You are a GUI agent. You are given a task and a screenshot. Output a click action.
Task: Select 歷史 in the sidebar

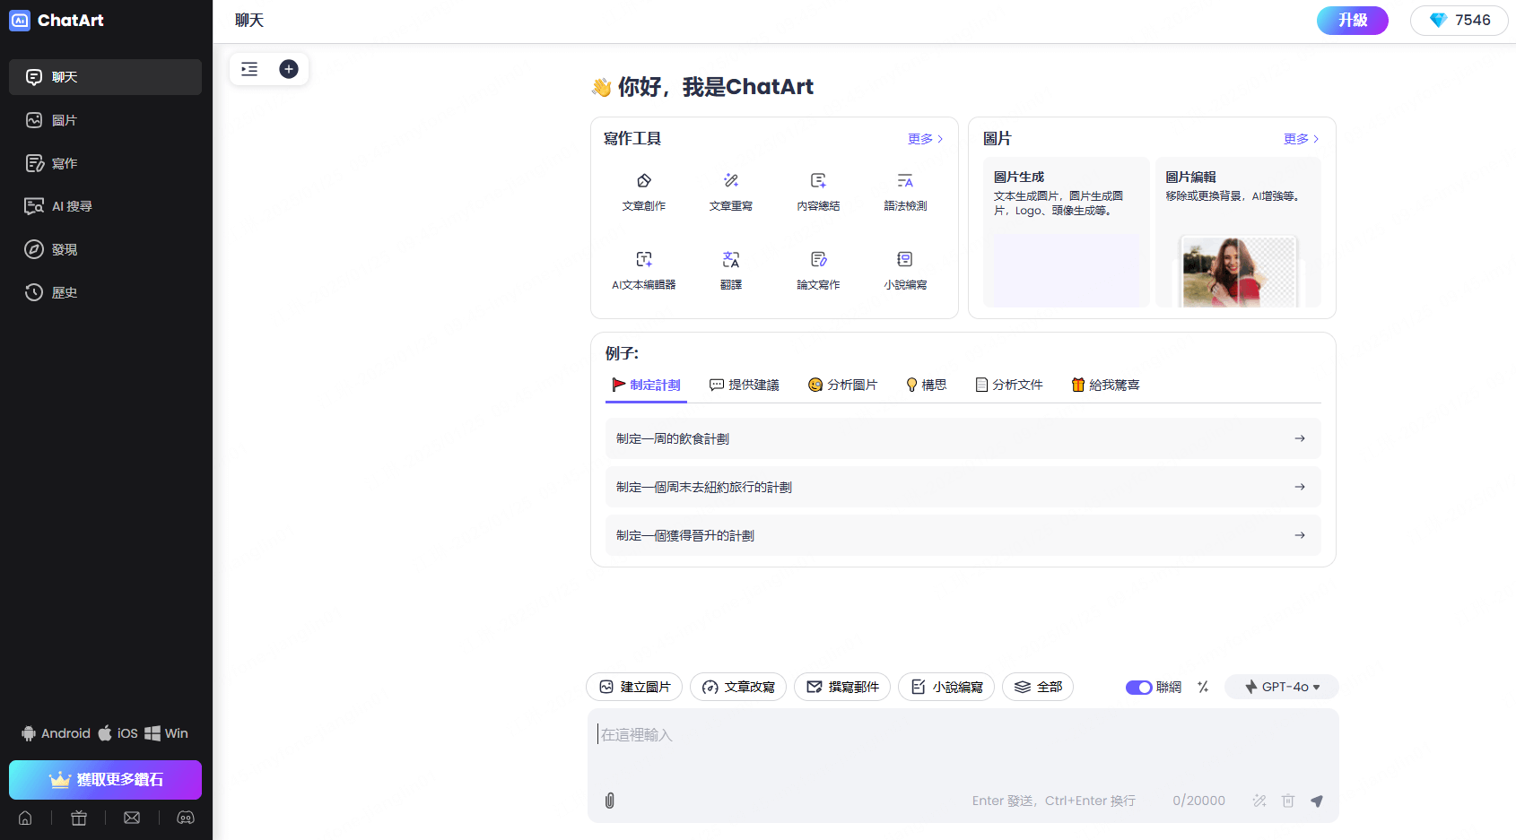click(105, 292)
